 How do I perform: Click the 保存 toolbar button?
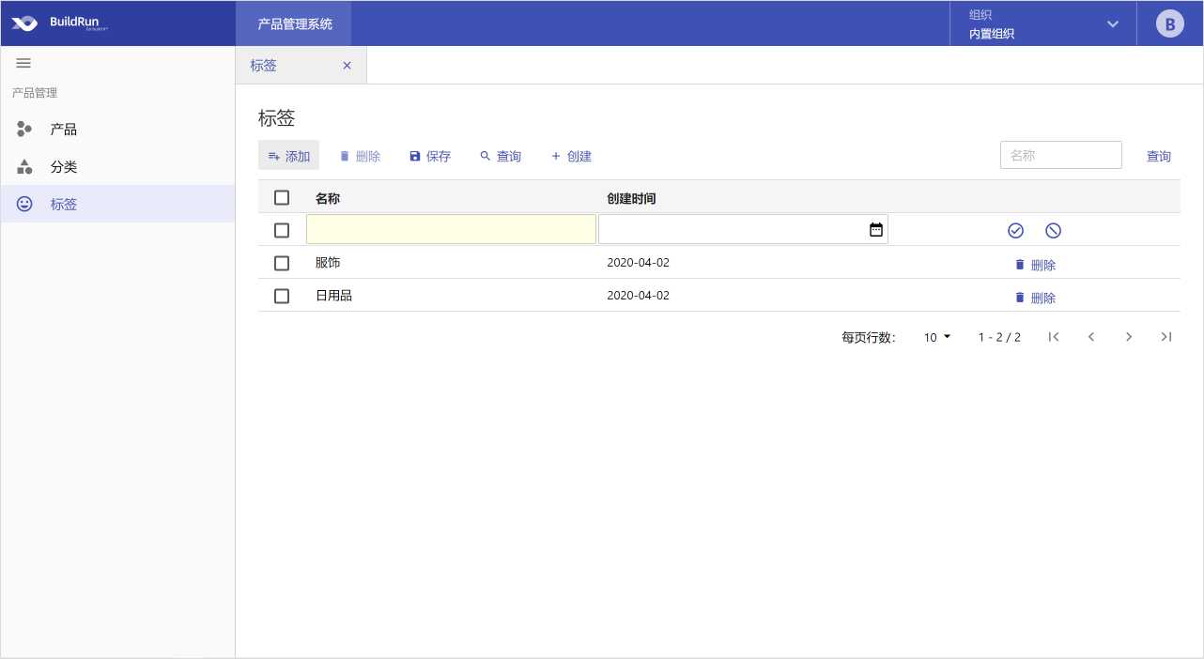click(430, 156)
